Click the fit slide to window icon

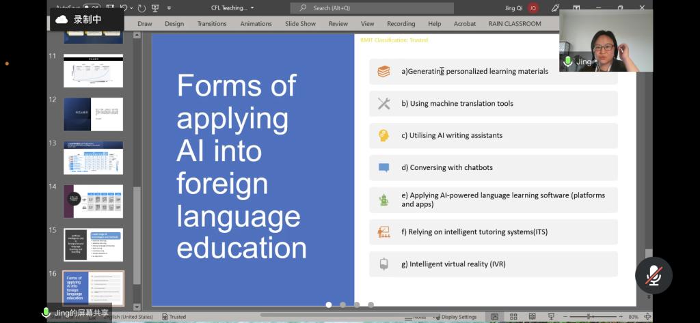(x=647, y=317)
